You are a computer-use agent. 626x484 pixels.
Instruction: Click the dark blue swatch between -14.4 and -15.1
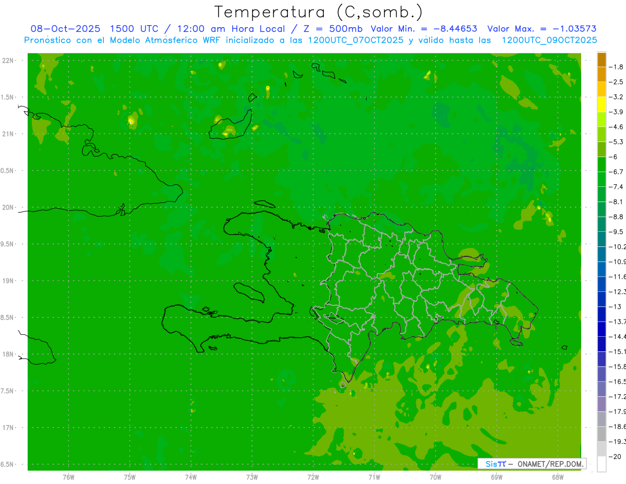click(x=601, y=344)
